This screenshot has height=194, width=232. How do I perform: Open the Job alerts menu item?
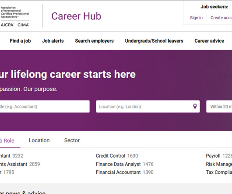pyautogui.click(x=53, y=41)
